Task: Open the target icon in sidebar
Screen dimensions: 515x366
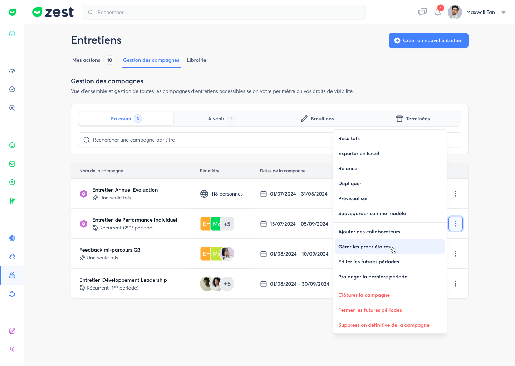Action: [12, 238]
